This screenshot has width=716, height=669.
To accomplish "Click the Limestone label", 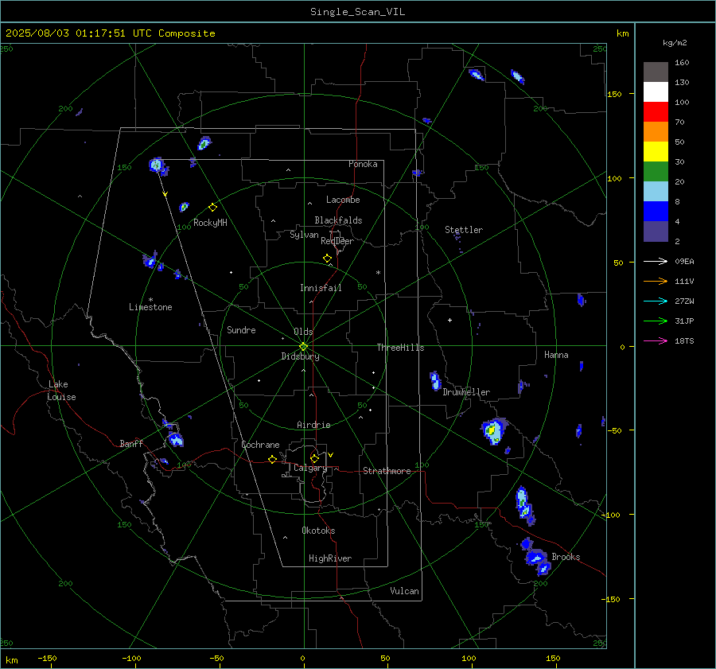I will click(x=150, y=307).
